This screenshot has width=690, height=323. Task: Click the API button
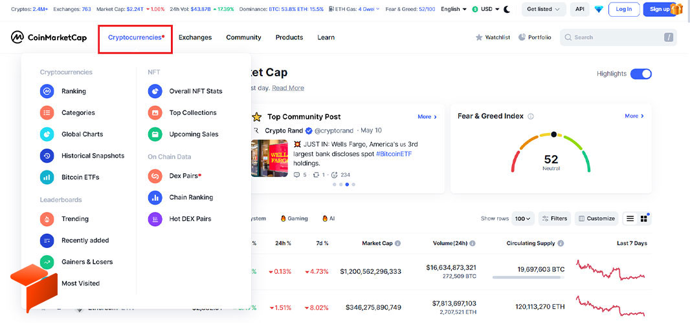[x=579, y=9]
